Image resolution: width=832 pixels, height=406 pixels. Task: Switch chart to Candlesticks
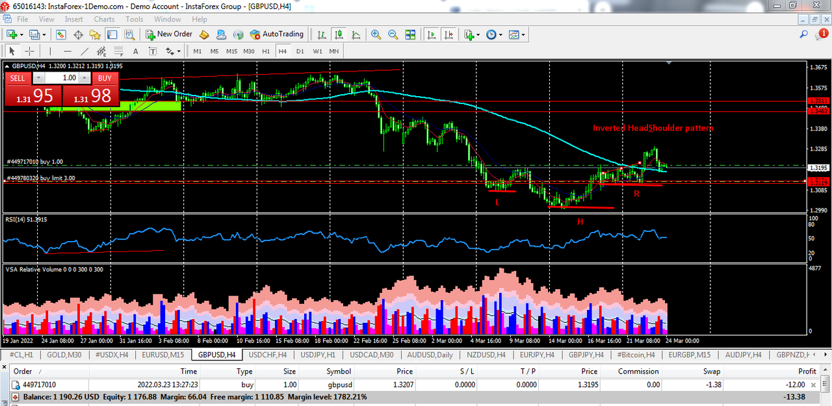[x=338, y=34]
